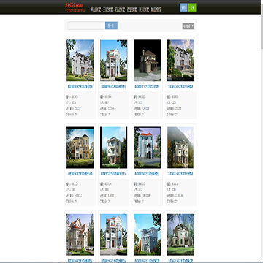Open the blue villa with red roof thumbnail
This screenshot has height=263, width=263.
(147, 148)
